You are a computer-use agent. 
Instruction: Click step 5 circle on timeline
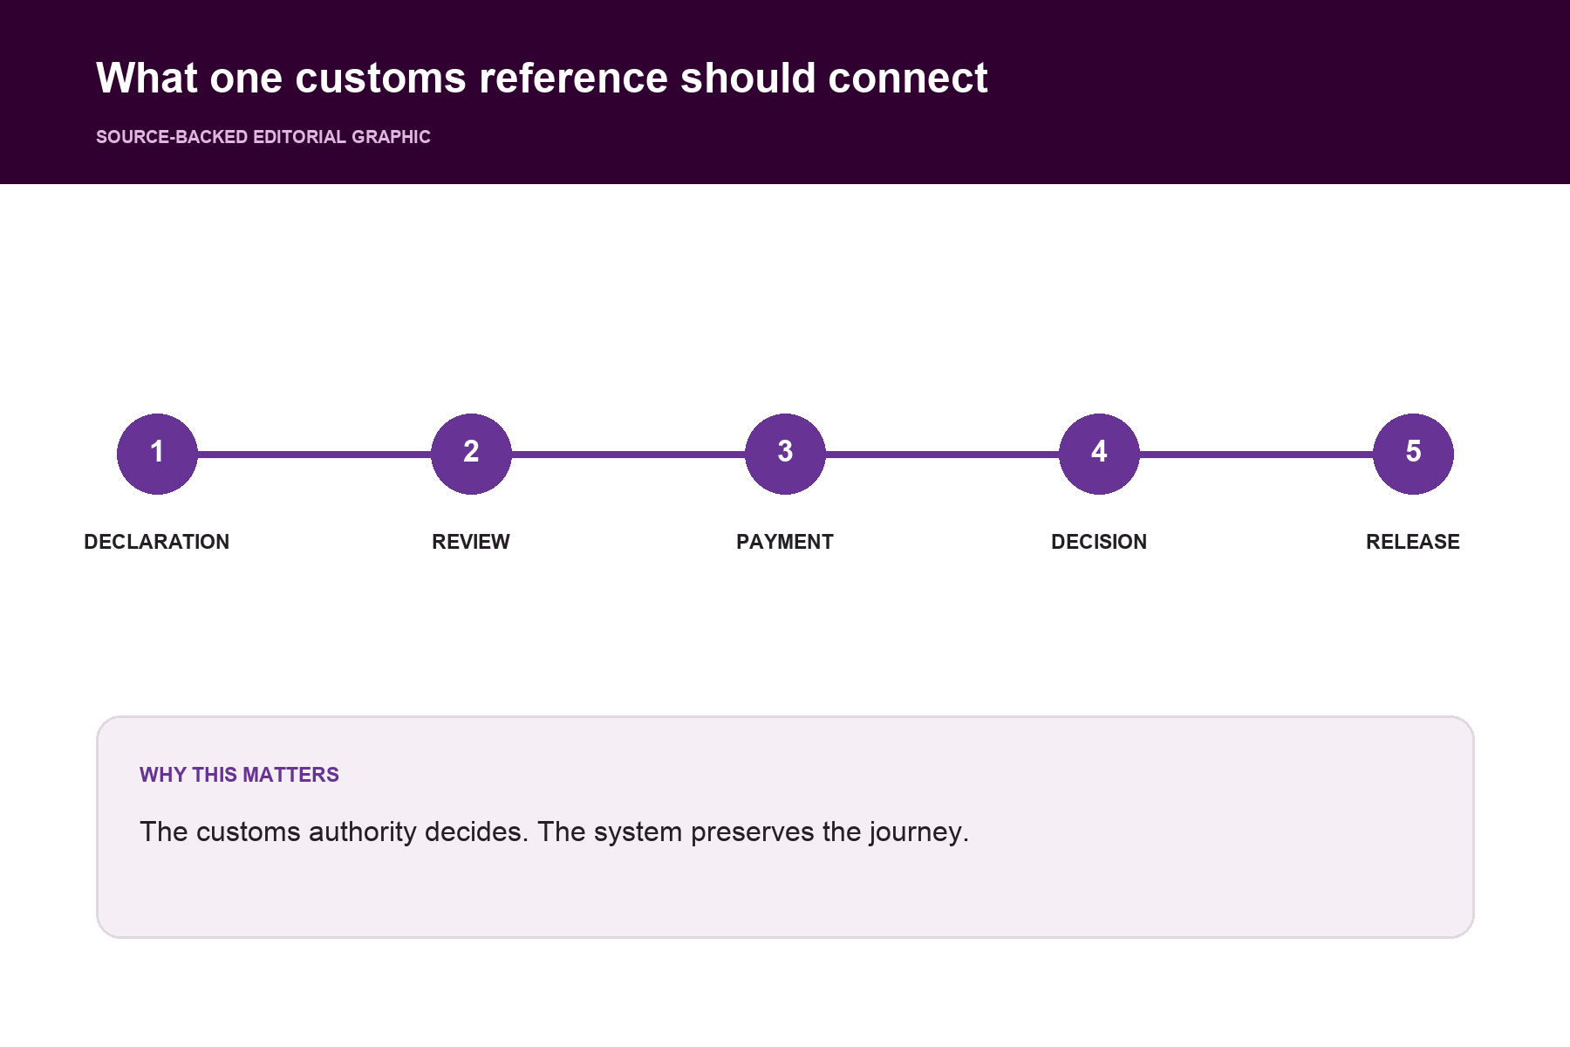tap(1413, 454)
